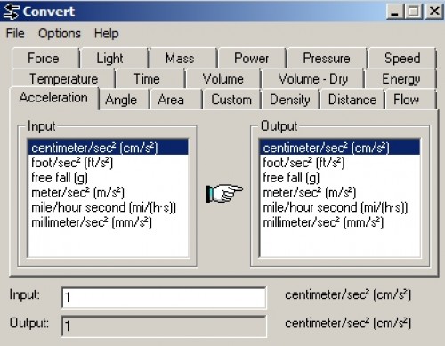The width and height of the screenshot is (445, 346).
Task: Click the Convert app icon in title bar
Action: click(x=11, y=12)
